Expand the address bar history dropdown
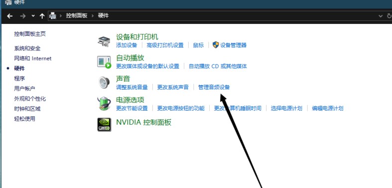This screenshot has width=392, height=188. tap(381, 16)
